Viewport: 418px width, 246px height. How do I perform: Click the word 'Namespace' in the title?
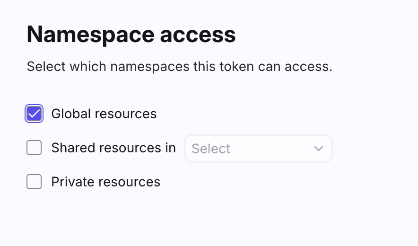point(90,35)
